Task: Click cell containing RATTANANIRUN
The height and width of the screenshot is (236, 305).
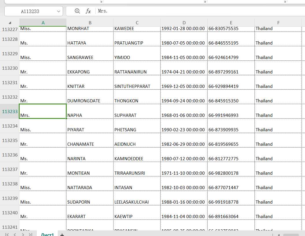Action: (137, 68)
